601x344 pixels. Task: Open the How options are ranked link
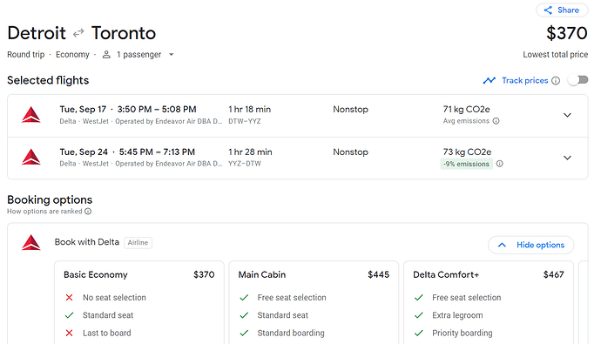click(x=44, y=211)
